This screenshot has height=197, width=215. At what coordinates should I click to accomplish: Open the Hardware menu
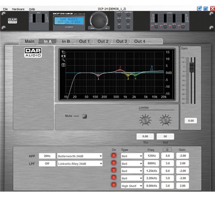[x=18, y=9]
